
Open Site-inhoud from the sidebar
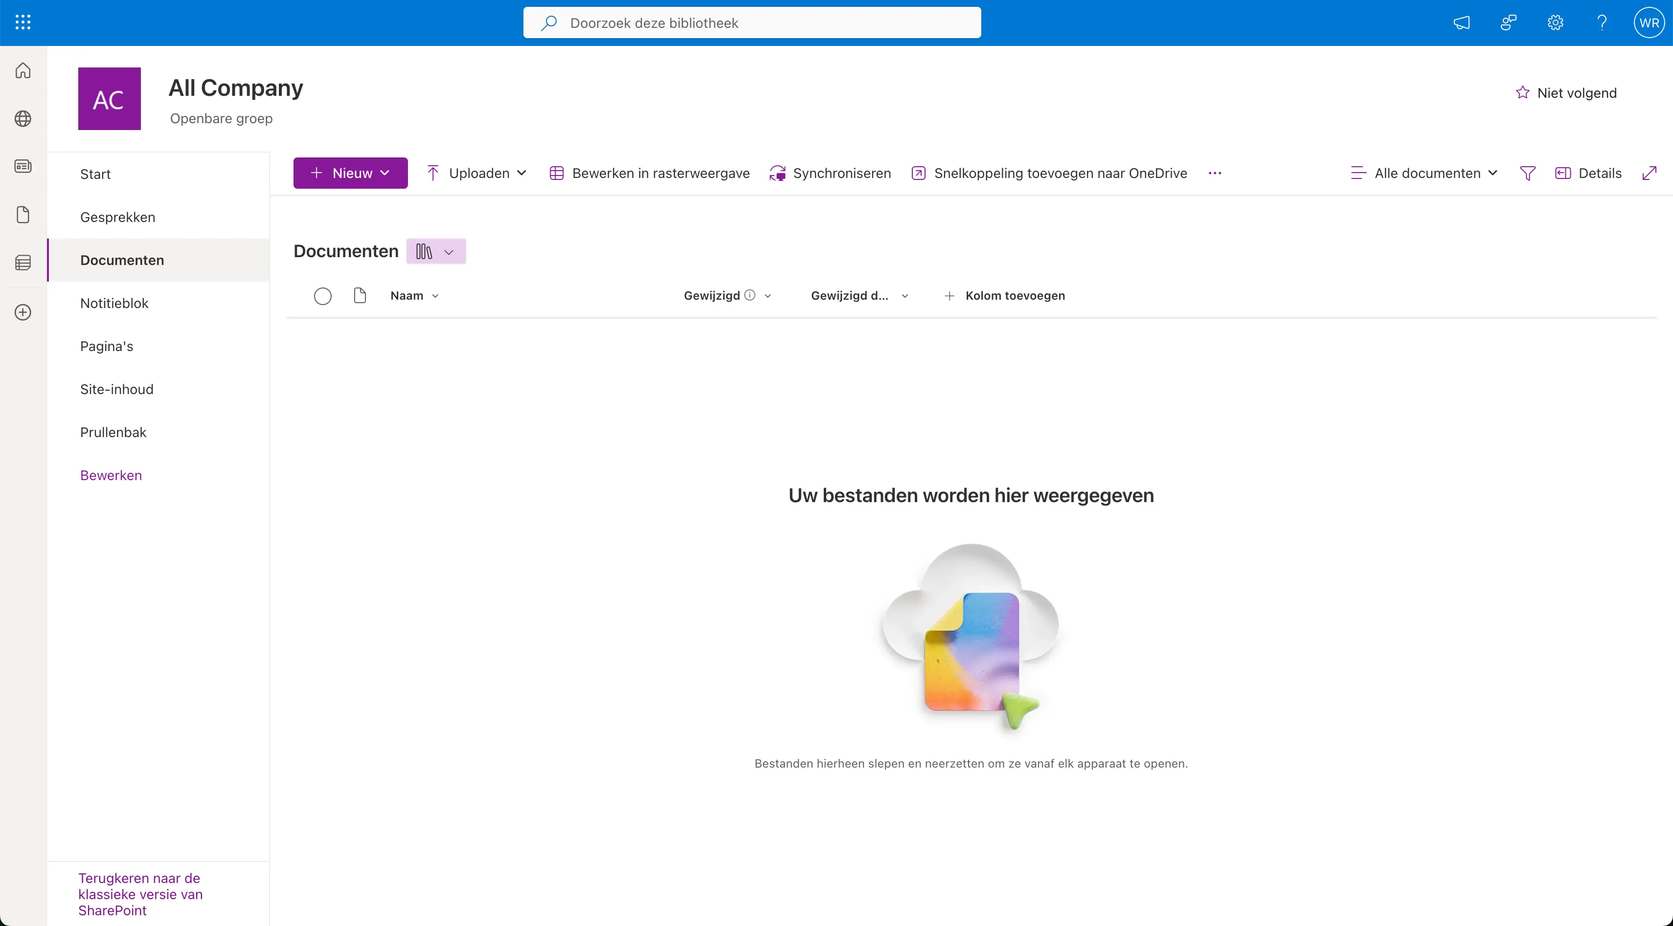(x=117, y=389)
